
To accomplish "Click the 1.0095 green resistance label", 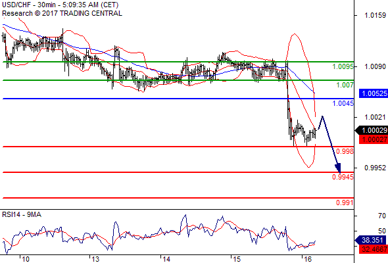I will click(x=343, y=66).
